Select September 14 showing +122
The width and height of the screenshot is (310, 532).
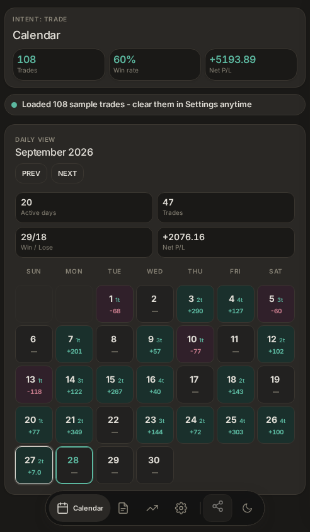[x=74, y=385]
